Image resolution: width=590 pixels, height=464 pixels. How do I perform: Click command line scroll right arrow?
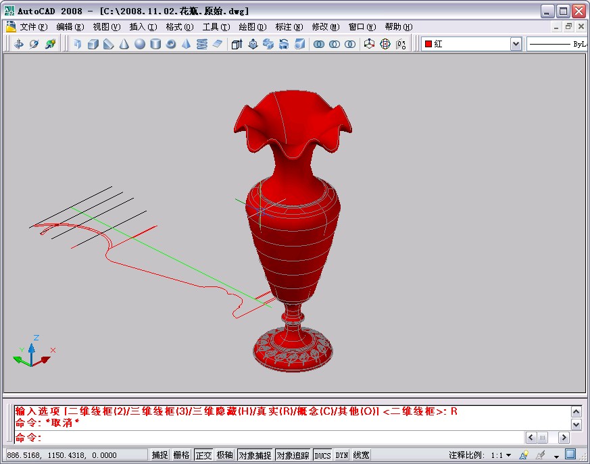tap(564, 438)
